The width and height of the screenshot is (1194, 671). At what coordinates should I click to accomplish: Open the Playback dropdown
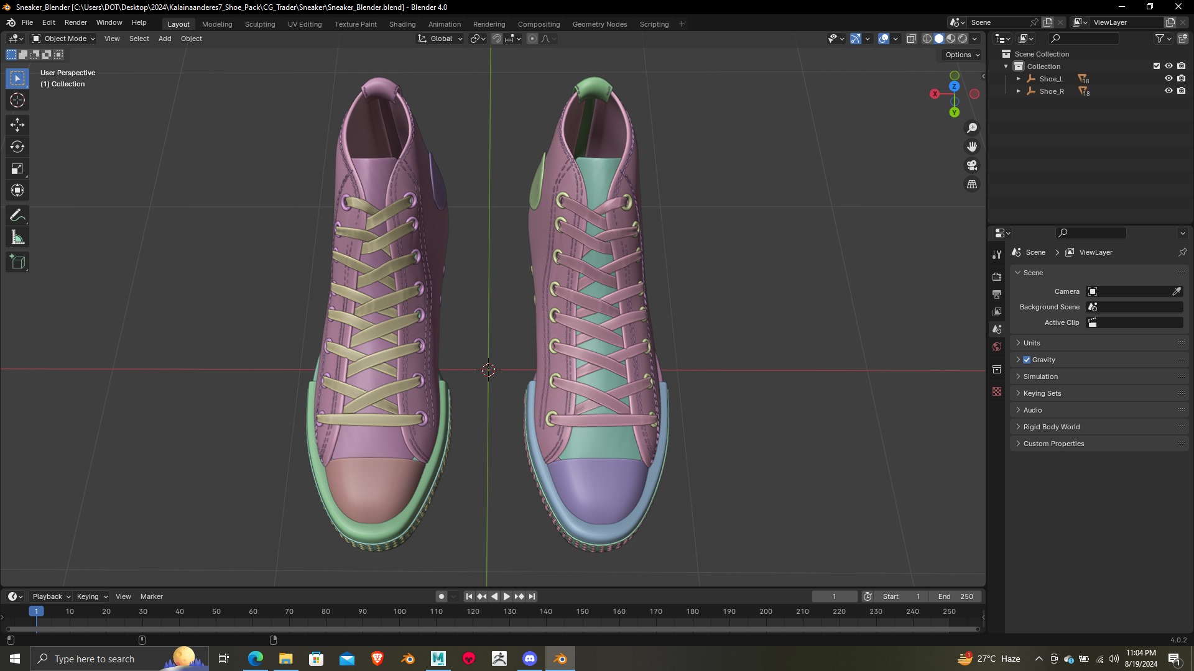point(51,596)
